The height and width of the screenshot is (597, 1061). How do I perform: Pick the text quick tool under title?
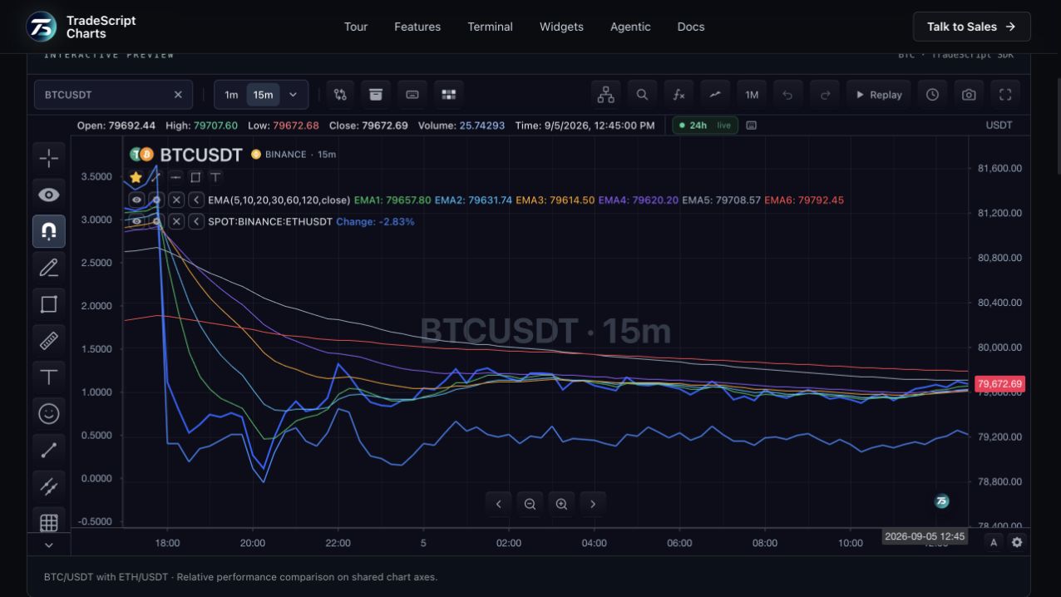215,177
